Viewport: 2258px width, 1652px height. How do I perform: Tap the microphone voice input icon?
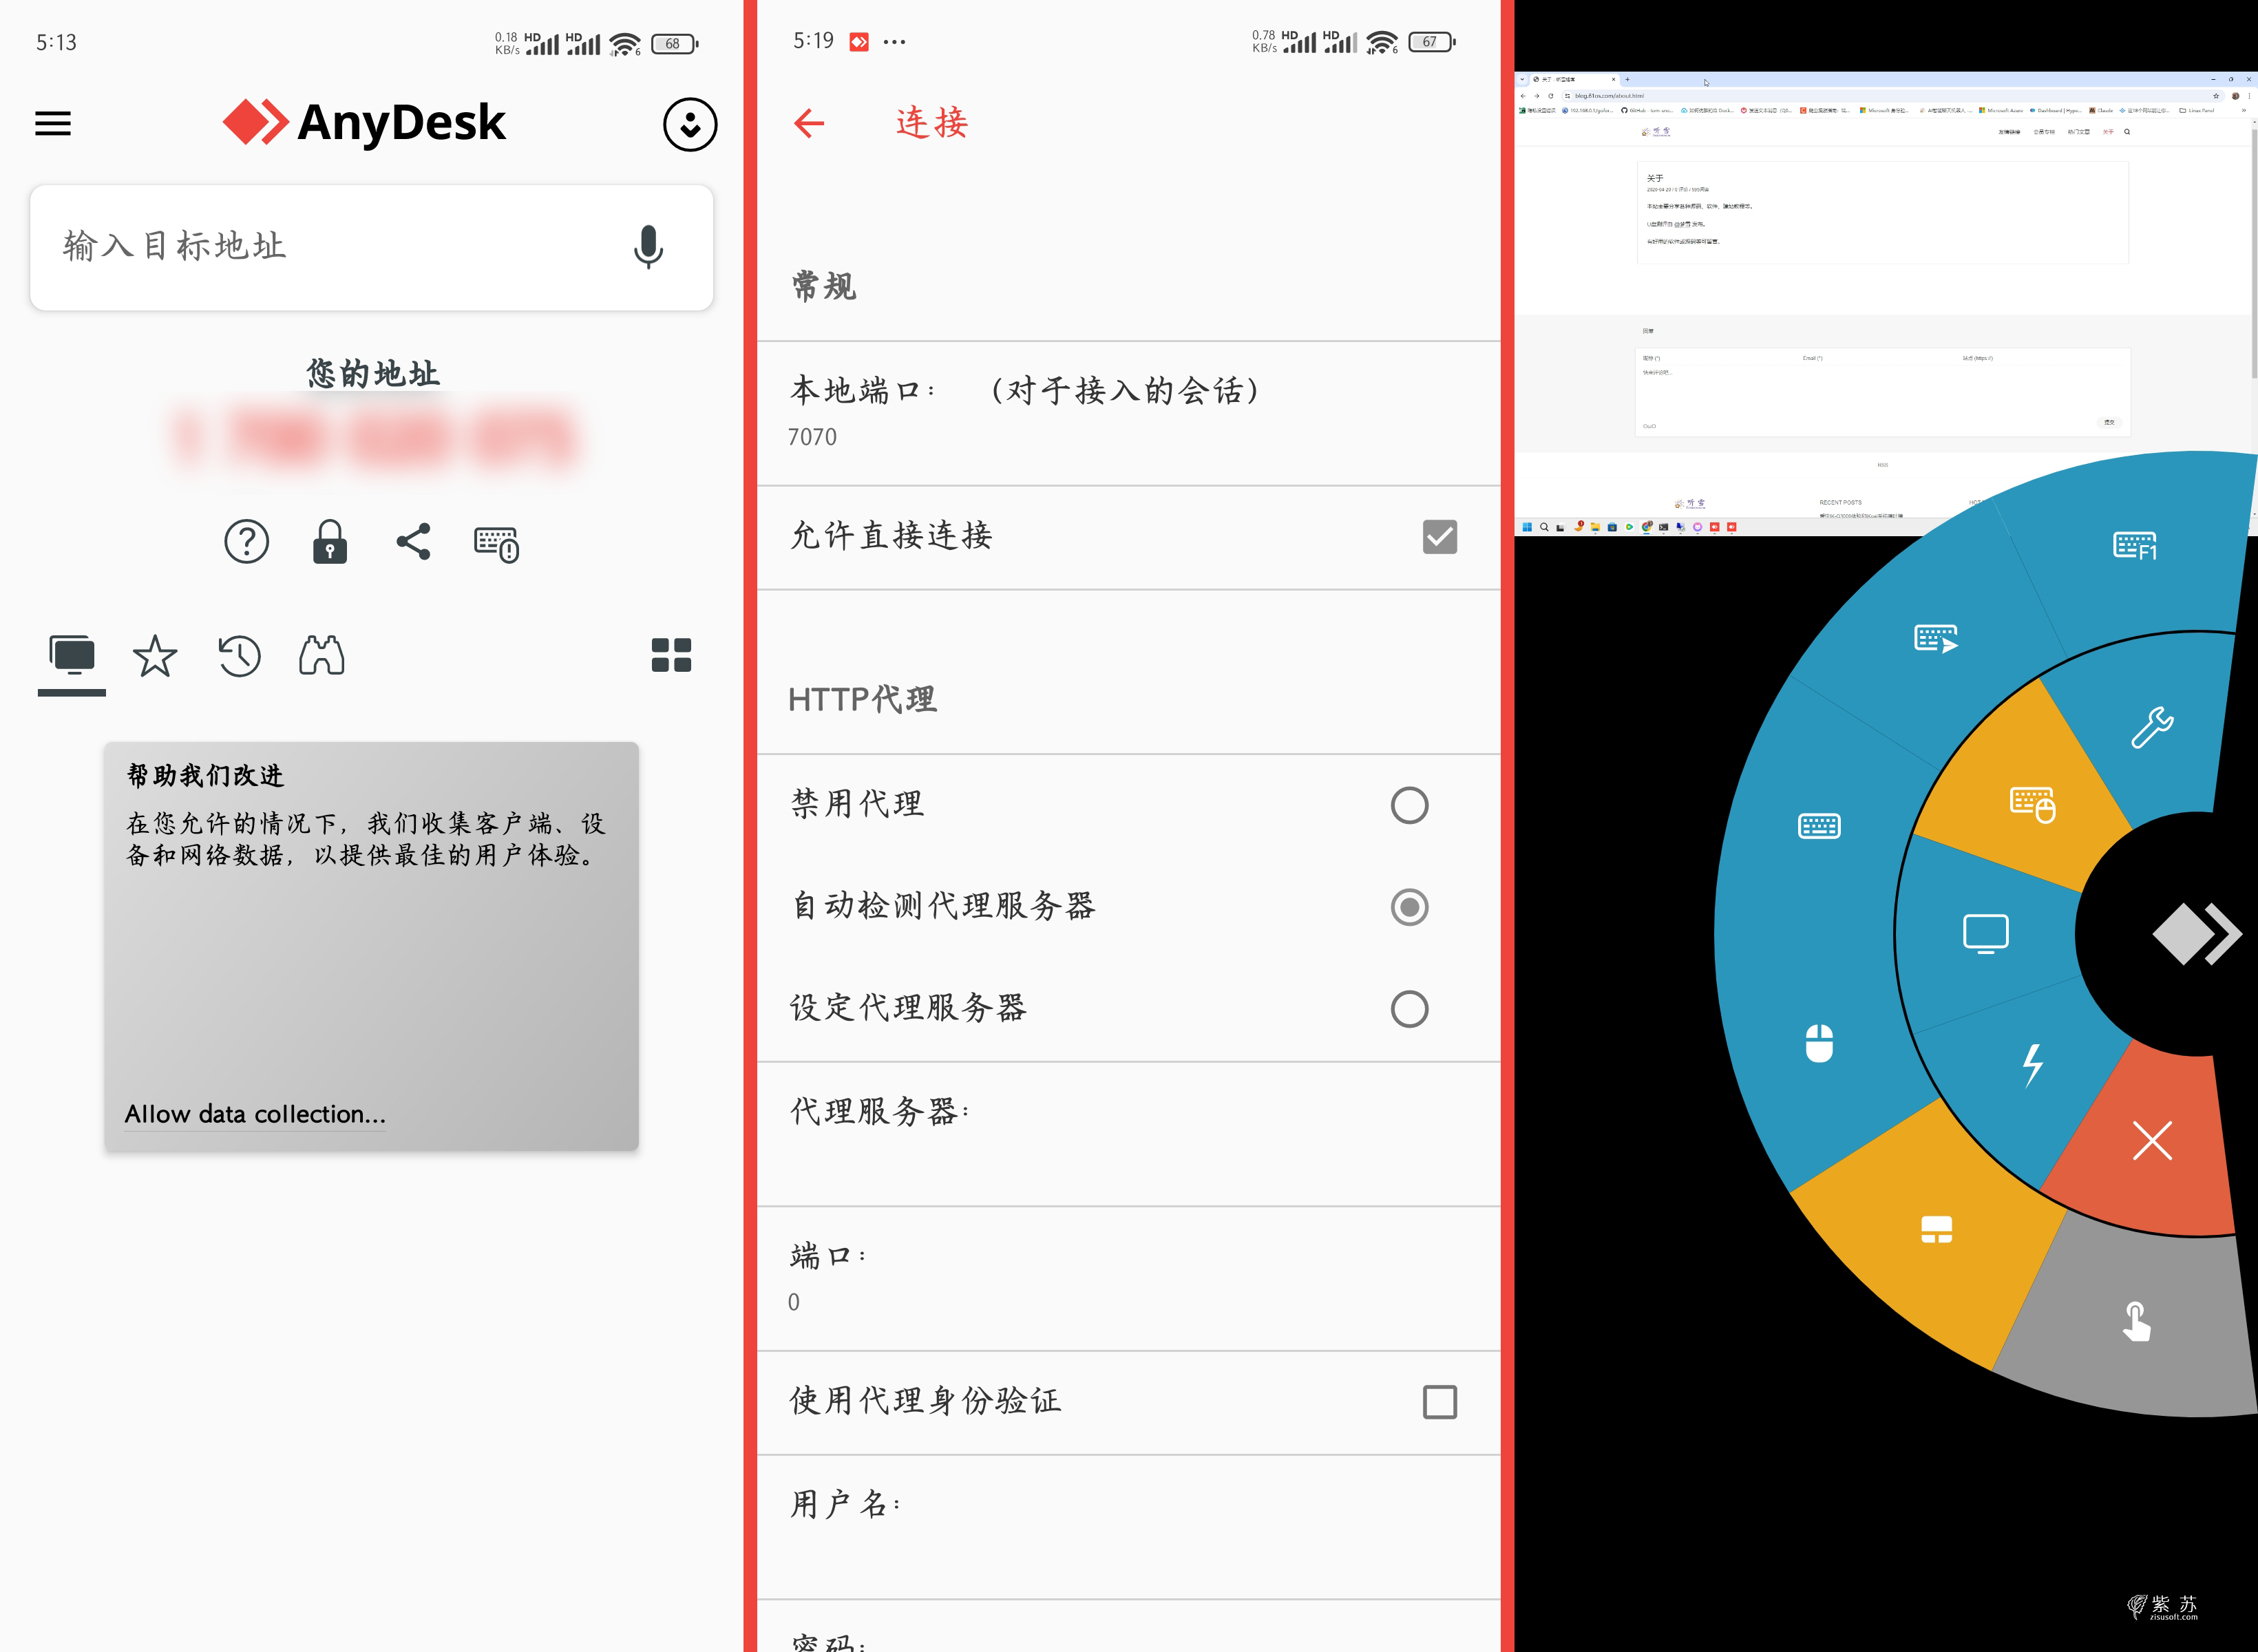pos(648,247)
